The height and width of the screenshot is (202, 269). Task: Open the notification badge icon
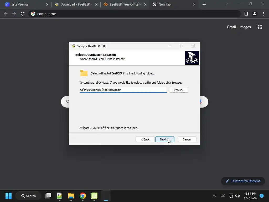262,195
